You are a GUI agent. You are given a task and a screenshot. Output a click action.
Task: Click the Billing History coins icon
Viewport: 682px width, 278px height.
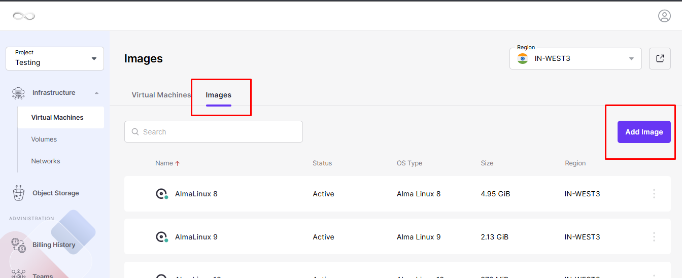click(19, 245)
